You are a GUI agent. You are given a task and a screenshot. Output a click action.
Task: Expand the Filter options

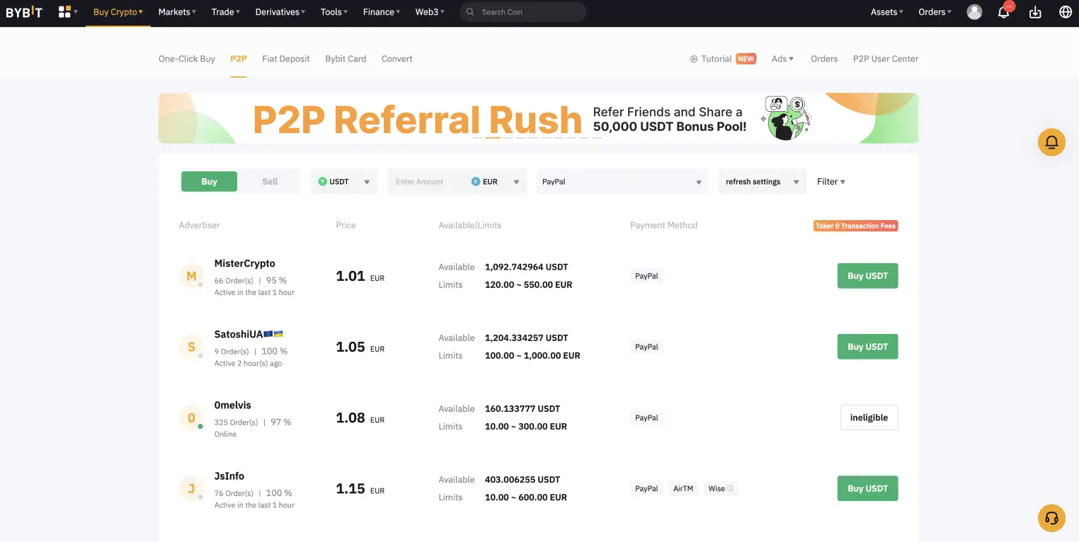point(831,182)
